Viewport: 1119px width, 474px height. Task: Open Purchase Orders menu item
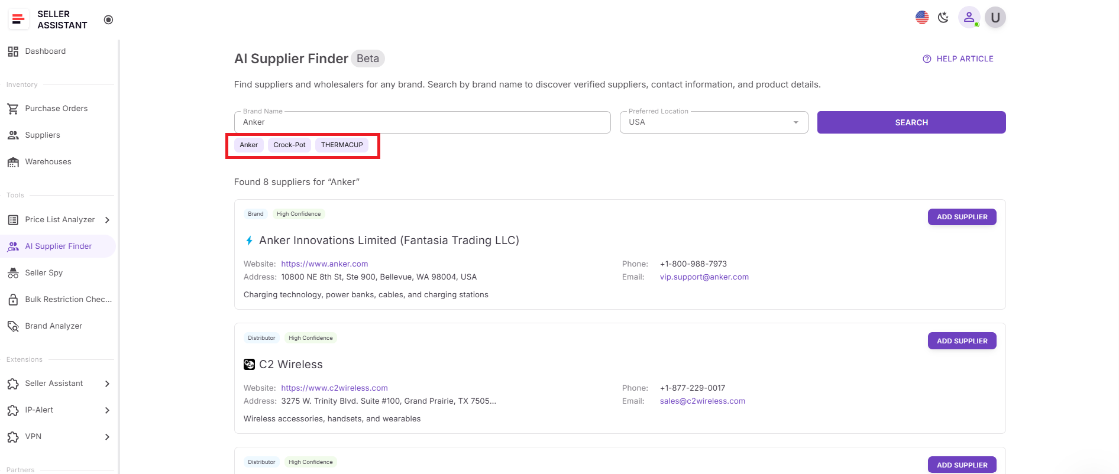58,109
